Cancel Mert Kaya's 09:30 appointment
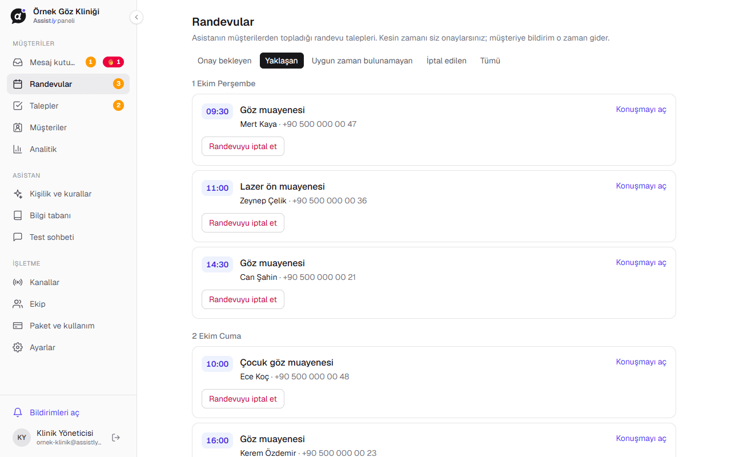Screen dimensions: 731x457 (243, 146)
